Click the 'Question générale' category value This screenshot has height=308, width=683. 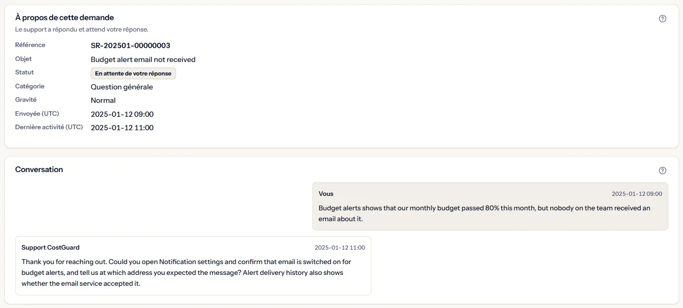(122, 87)
